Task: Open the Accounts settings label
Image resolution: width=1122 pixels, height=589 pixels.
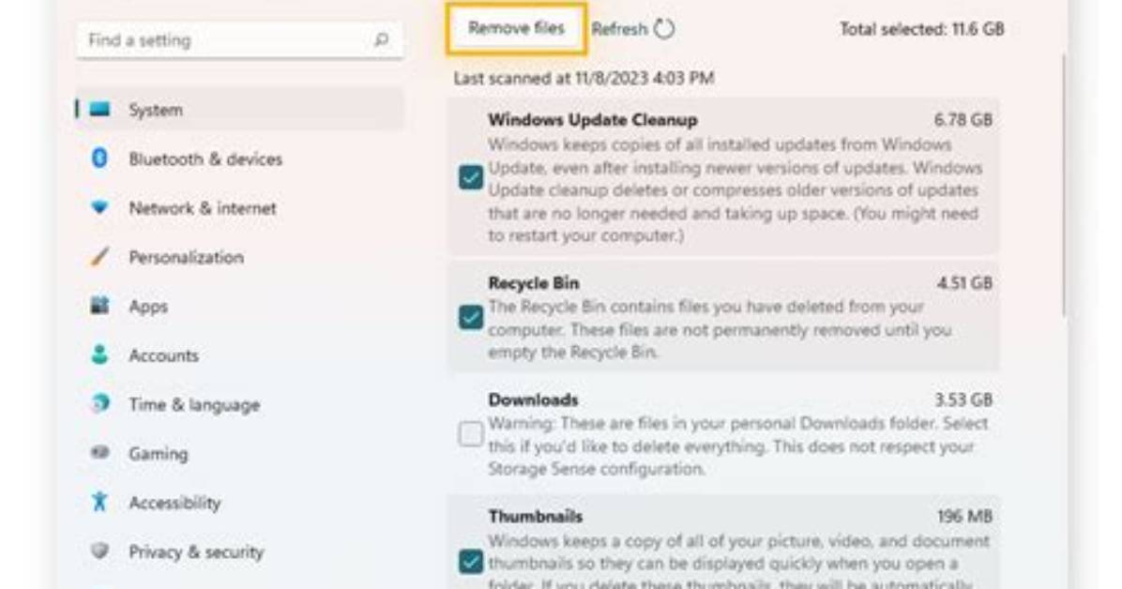Action: click(x=164, y=355)
